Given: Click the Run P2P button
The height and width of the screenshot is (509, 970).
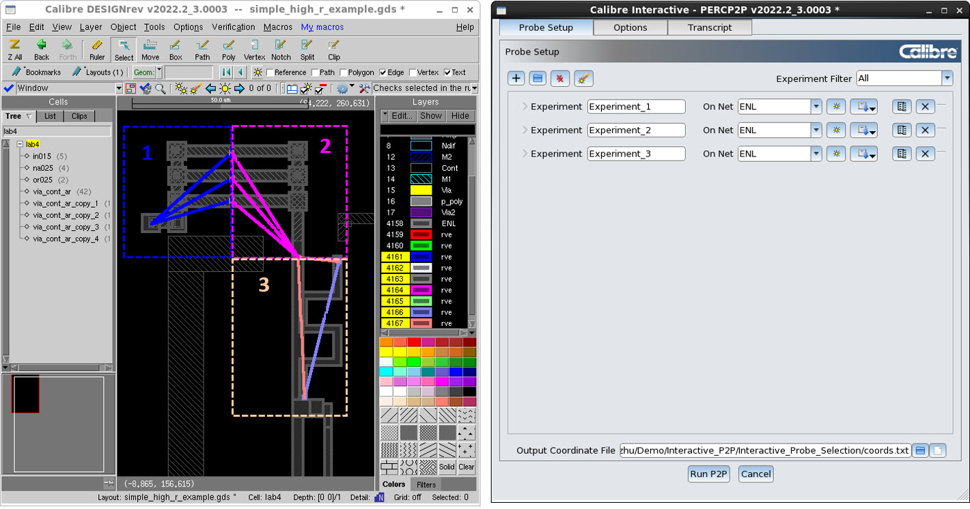Looking at the screenshot, I should (x=708, y=473).
